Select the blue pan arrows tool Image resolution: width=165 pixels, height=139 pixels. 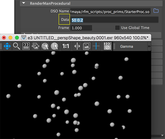(x=7, y=46)
